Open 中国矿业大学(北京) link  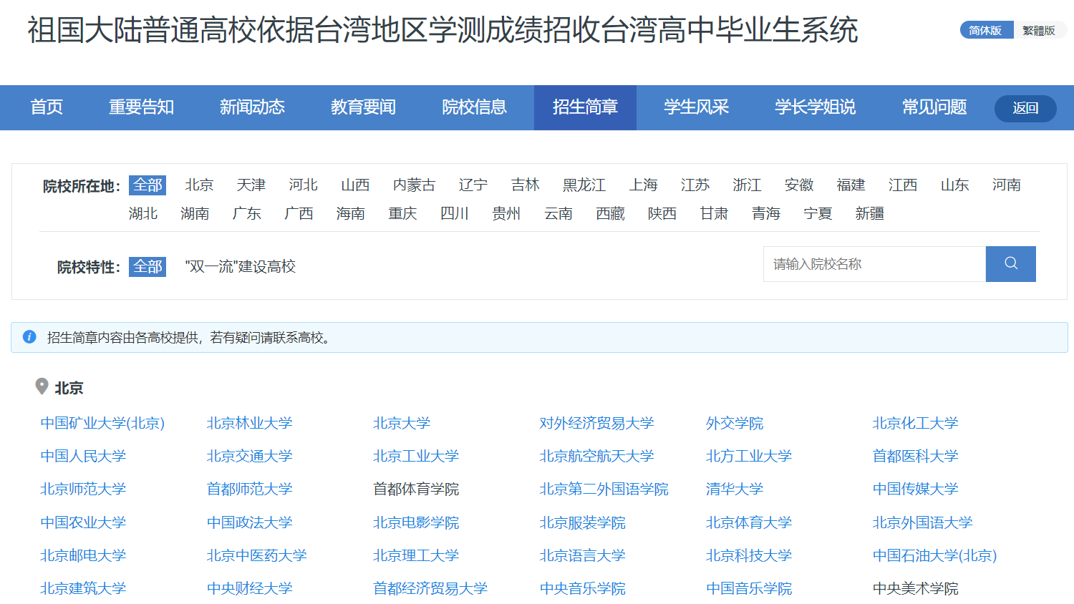point(102,424)
